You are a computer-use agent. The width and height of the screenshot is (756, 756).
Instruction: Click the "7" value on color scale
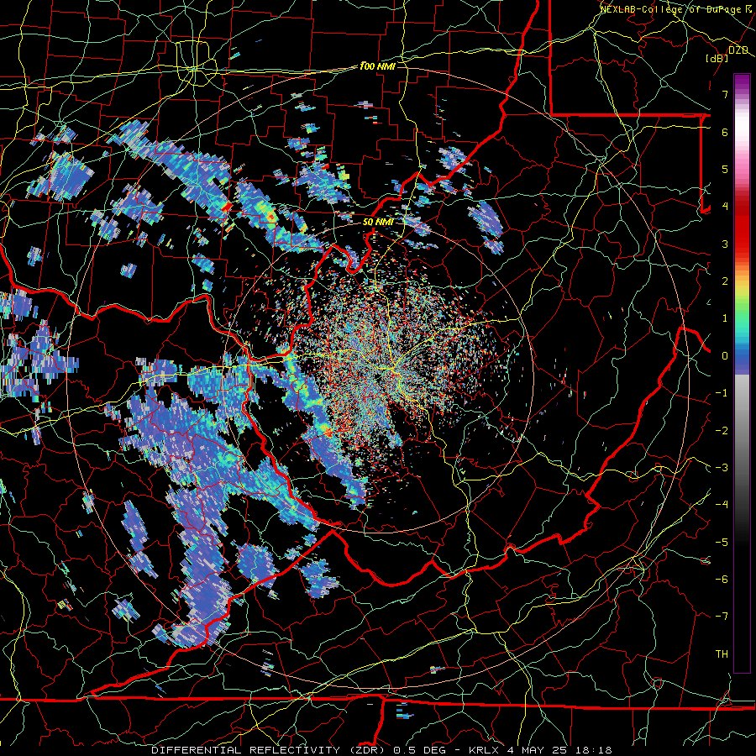[x=725, y=94]
